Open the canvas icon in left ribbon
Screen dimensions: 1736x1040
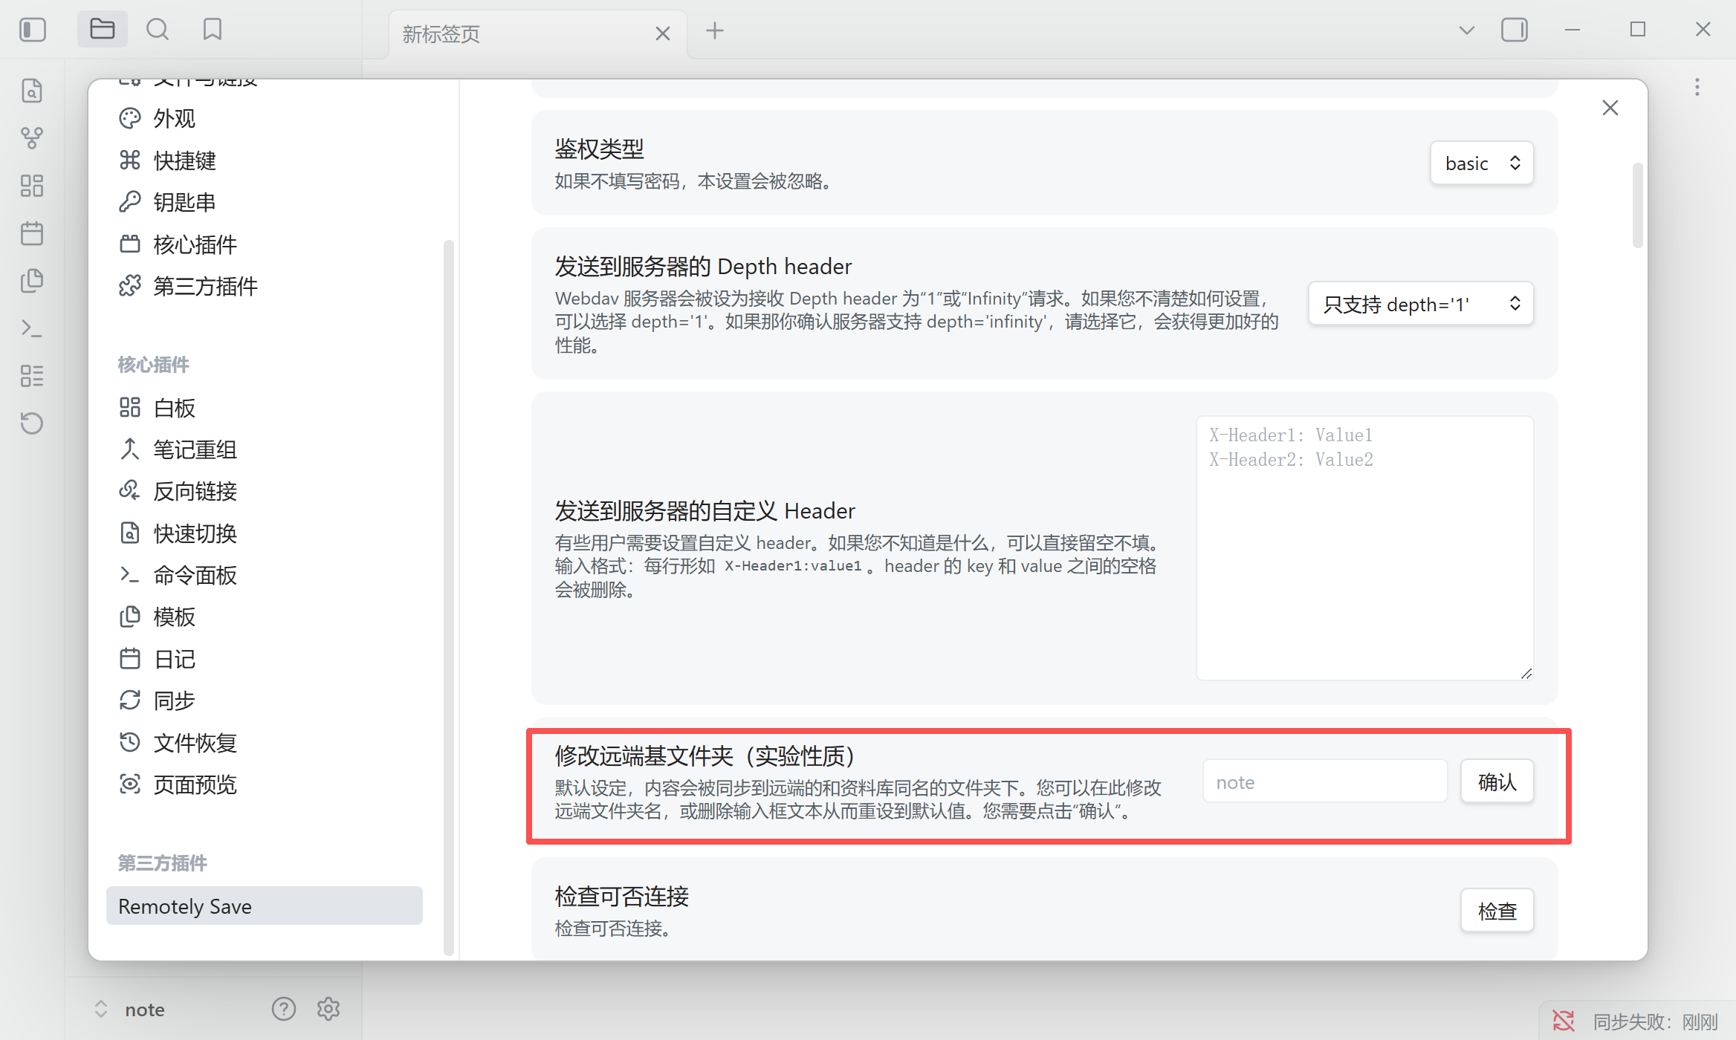point(32,186)
